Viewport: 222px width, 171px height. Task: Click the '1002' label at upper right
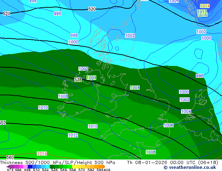201,31
